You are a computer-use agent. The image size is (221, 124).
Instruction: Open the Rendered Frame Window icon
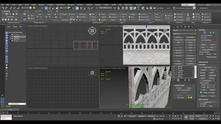click(151, 8)
